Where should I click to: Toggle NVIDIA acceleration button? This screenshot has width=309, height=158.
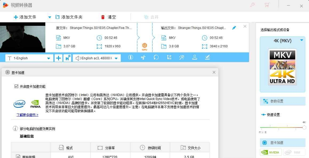click(x=271, y=152)
